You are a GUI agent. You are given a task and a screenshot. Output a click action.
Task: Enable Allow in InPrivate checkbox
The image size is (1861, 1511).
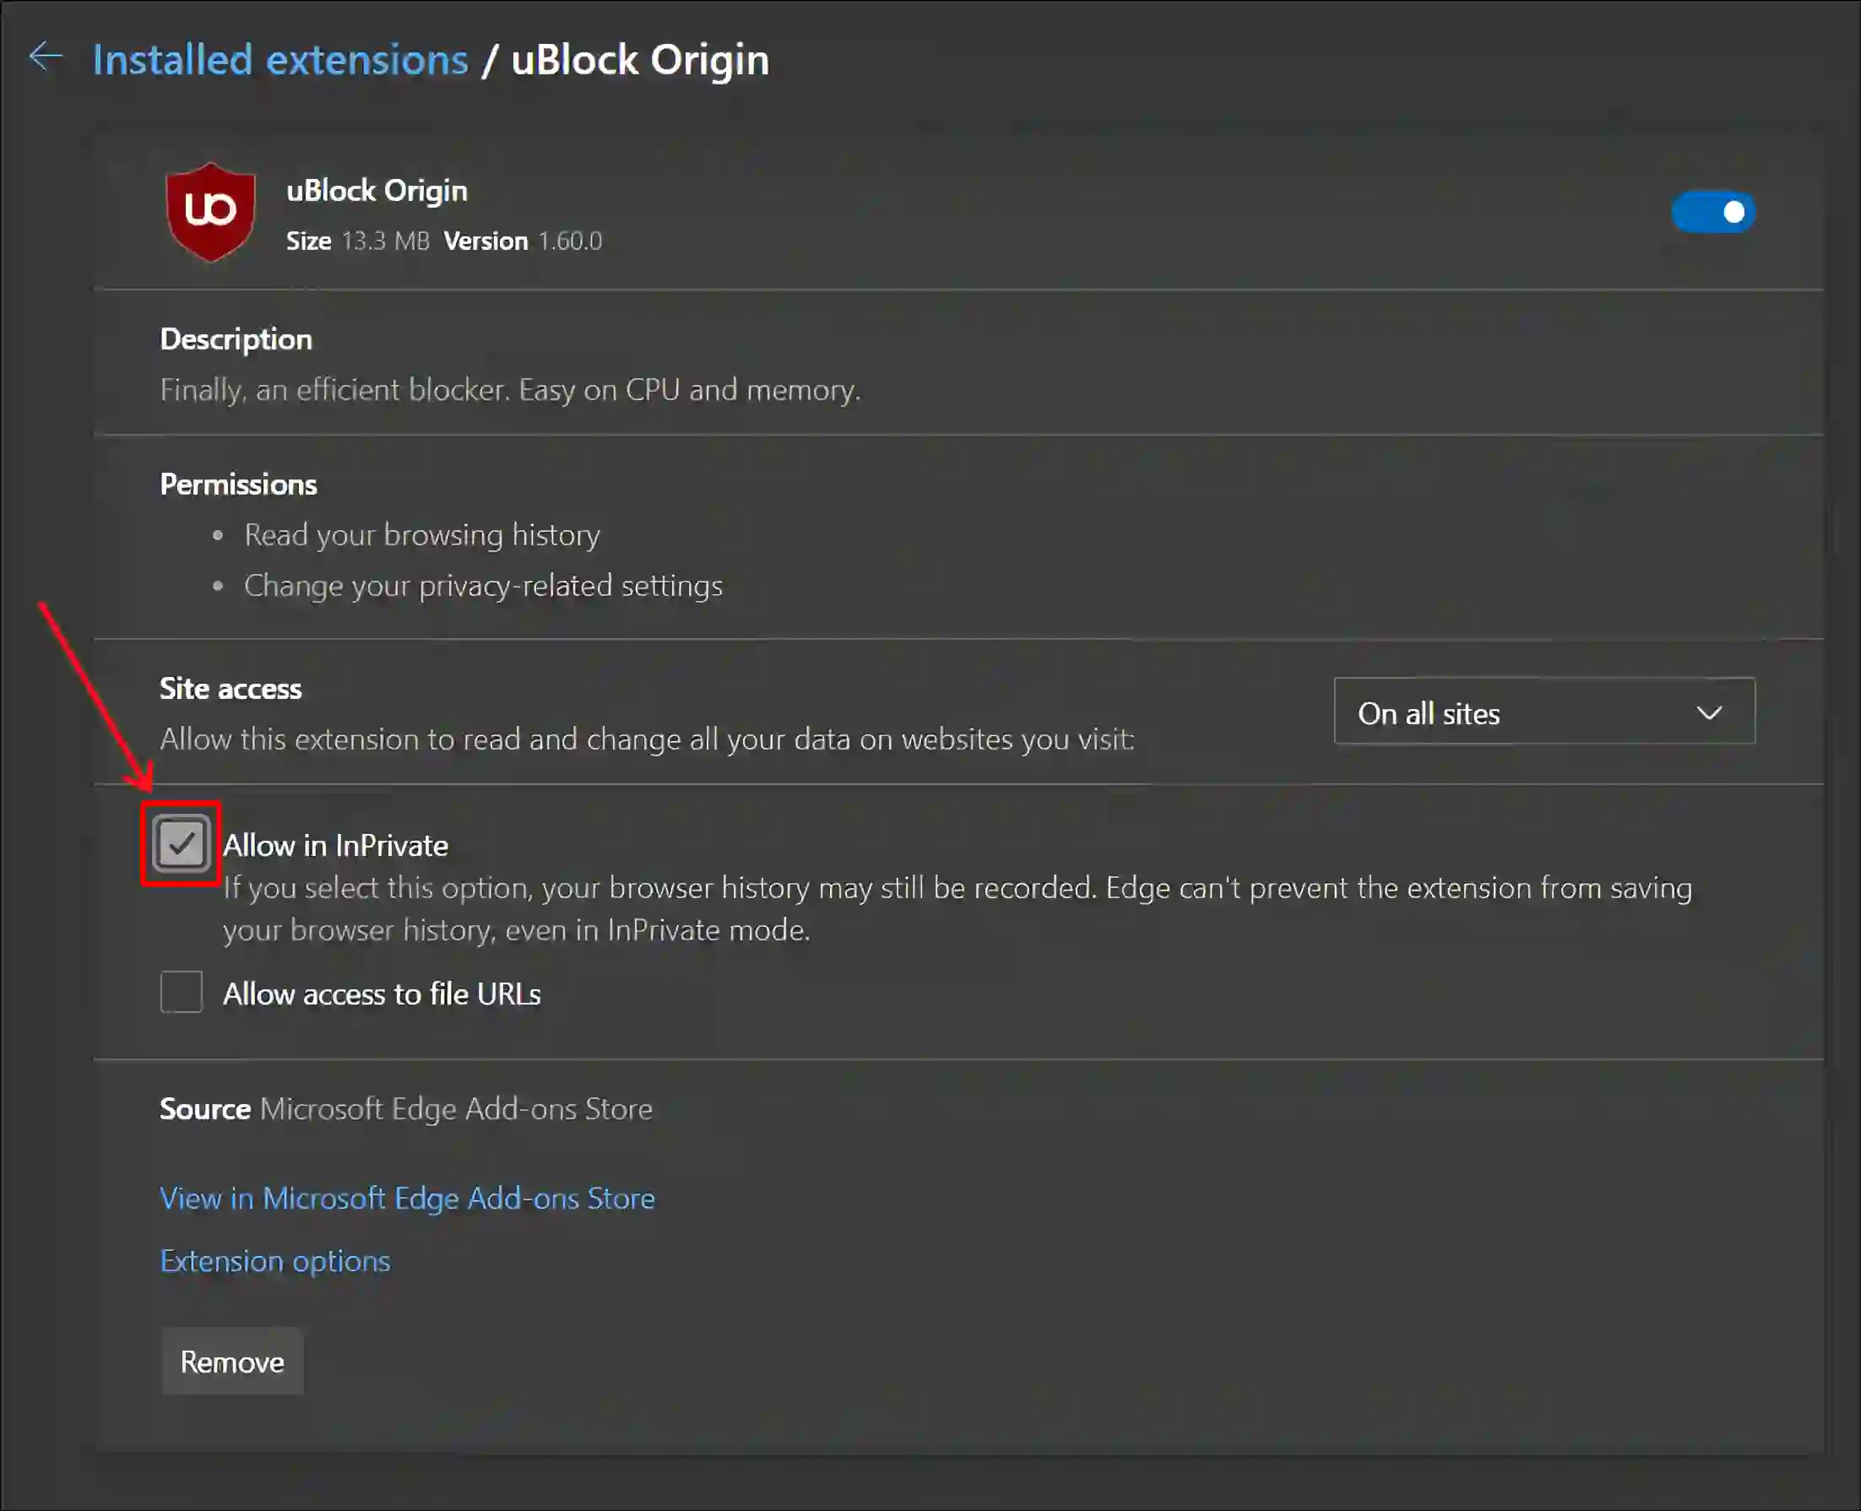tap(181, 842)
